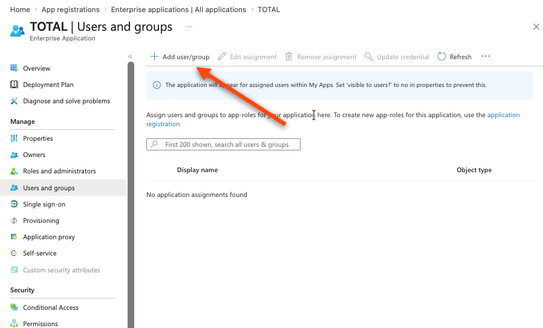The height and width of the screenshot is (328, 543).
Task: Click the info icon in the banner
Action: coord(157,85)
